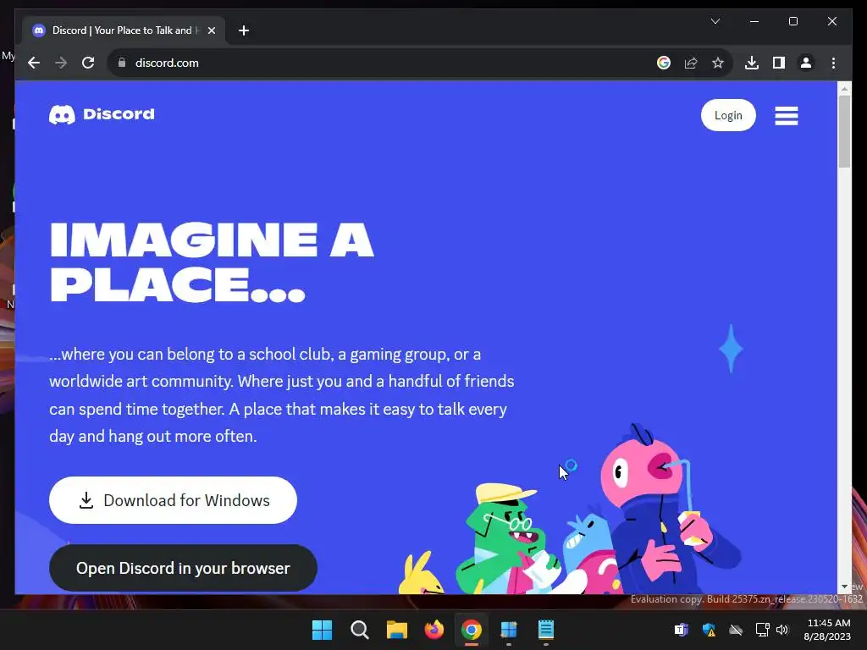
Task: Click Windows Security tray icon
Action: pos(709,630)
